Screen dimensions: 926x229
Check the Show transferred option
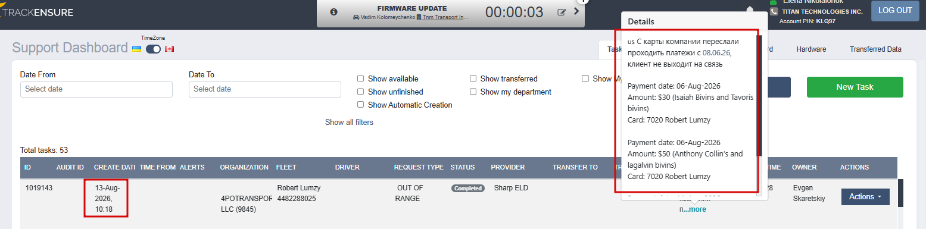click(473, 79)
